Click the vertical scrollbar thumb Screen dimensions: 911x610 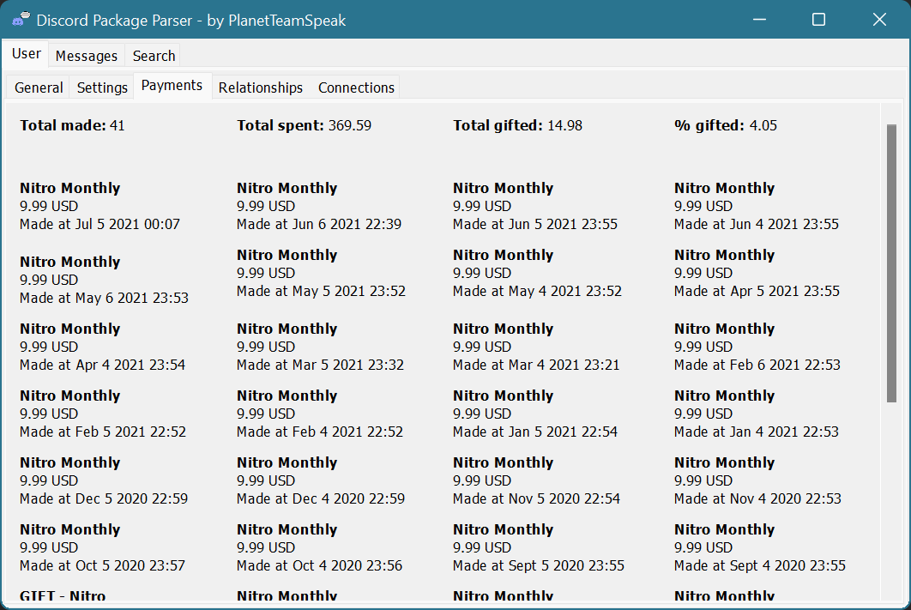pyautogui.click(x=892, y=263)
